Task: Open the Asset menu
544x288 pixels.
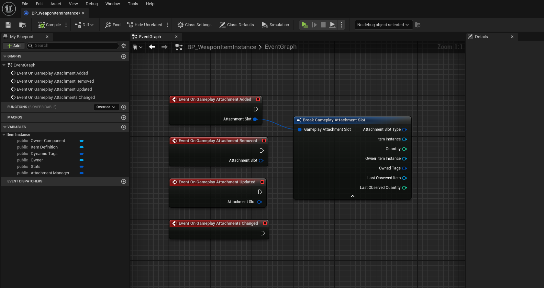Action: (56, 4)
